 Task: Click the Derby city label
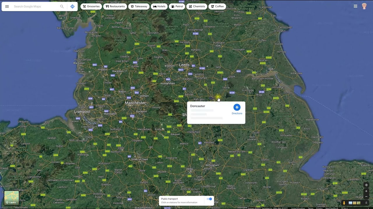189,169
